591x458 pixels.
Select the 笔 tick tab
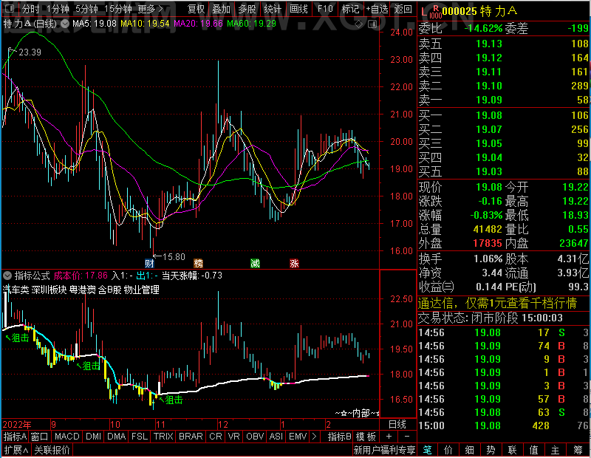(428, 450)
